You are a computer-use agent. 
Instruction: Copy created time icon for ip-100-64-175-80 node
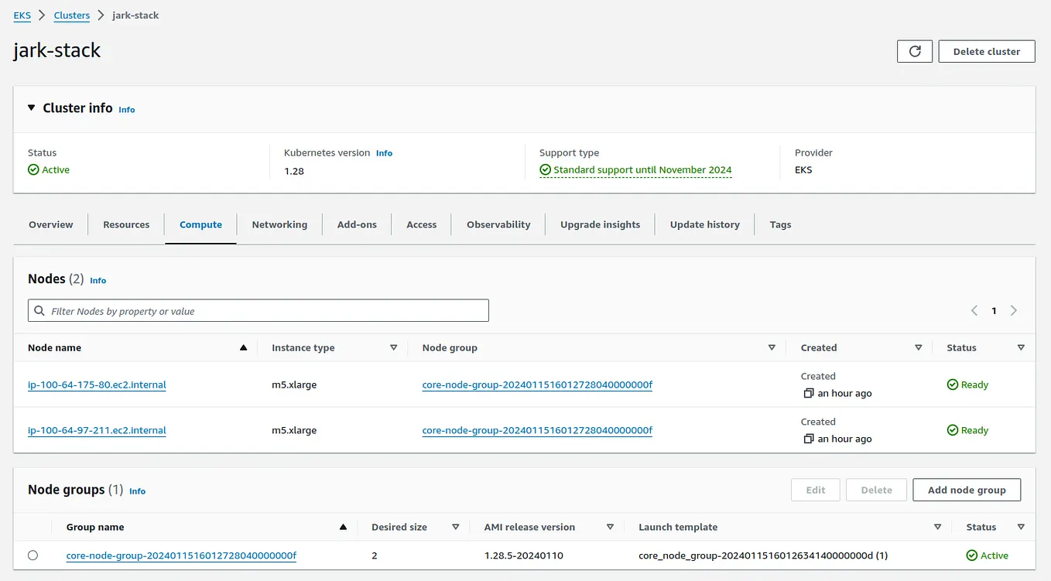click(x=809, y=393)
